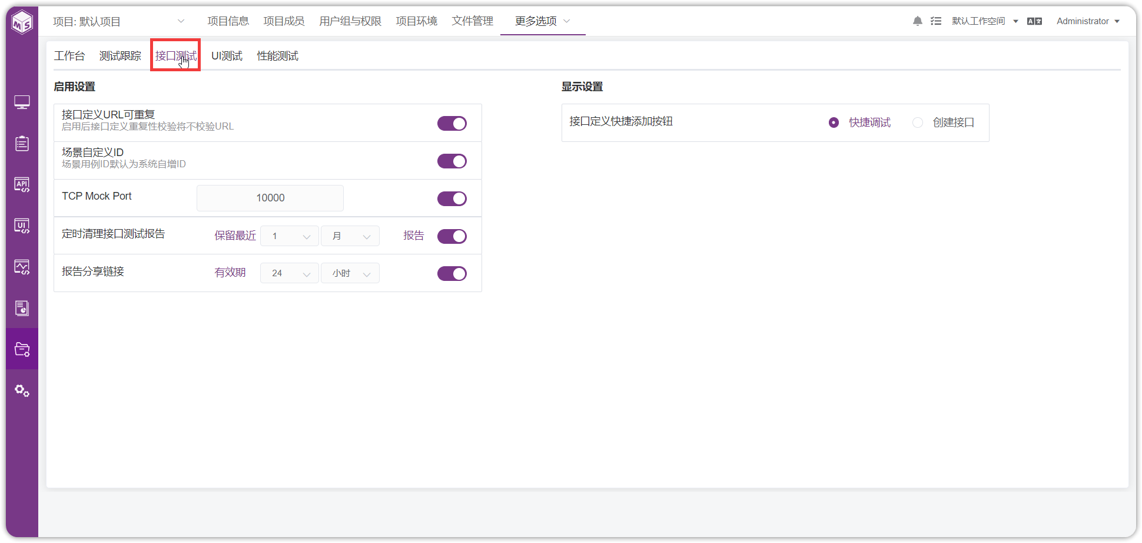Open report retention number dropdown showing 1

290,236
